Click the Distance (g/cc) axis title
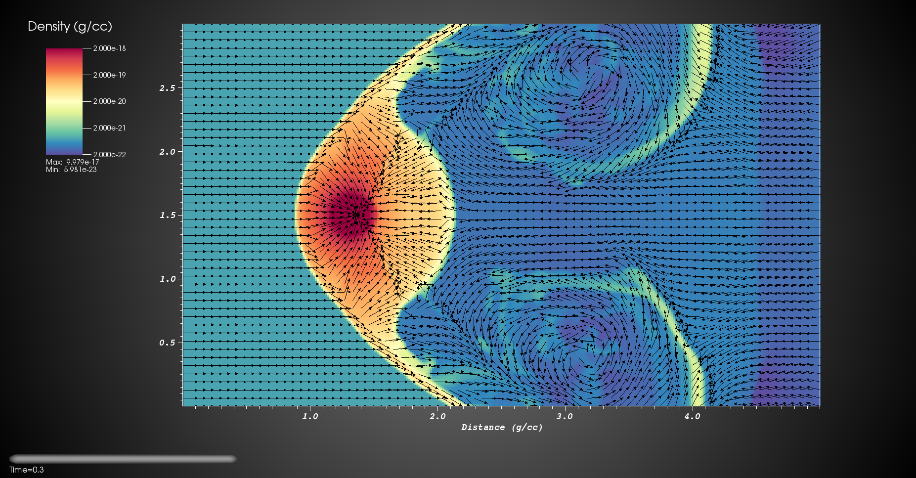The width and height of the screenshot is (916, 478). [x=502, y=427]
